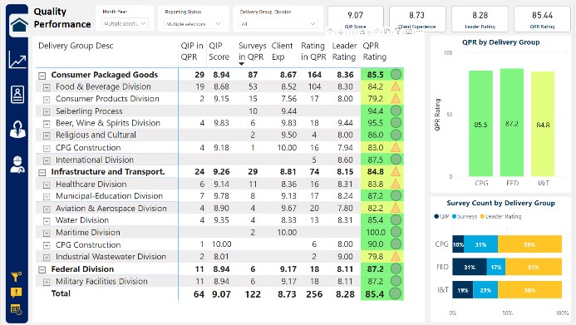
Task: Collapse the Consumer Packaged Goods group
Action: (42, 76)
